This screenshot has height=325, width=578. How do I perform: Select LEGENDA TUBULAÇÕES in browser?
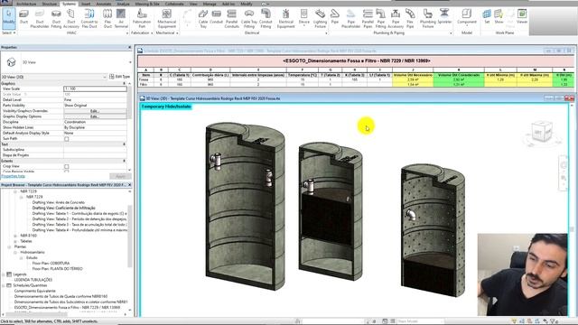pos(33,280)
